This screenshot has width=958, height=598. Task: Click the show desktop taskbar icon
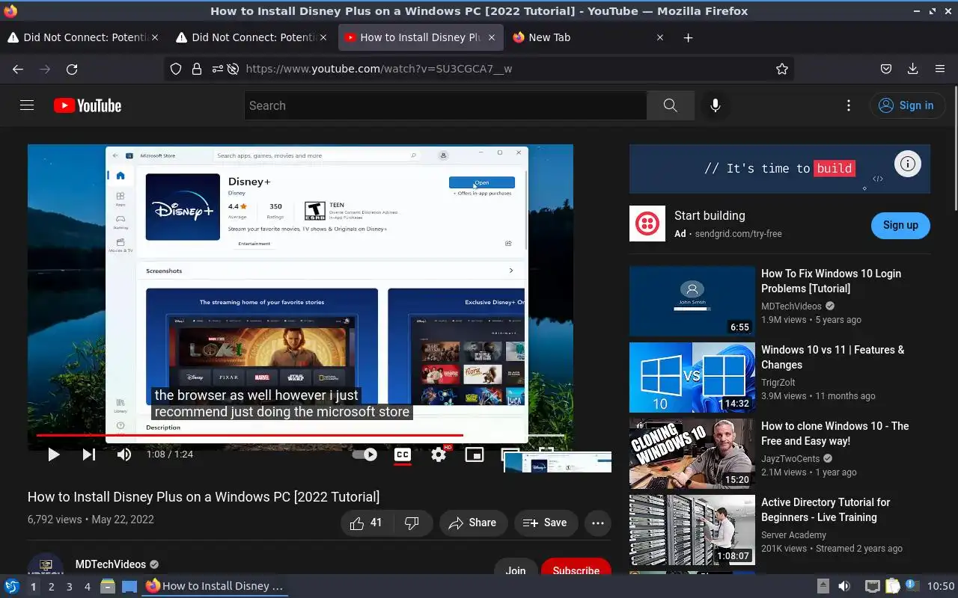pos(129,587)
